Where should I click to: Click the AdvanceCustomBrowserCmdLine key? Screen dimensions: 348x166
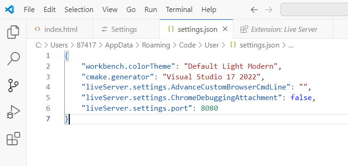186,87
